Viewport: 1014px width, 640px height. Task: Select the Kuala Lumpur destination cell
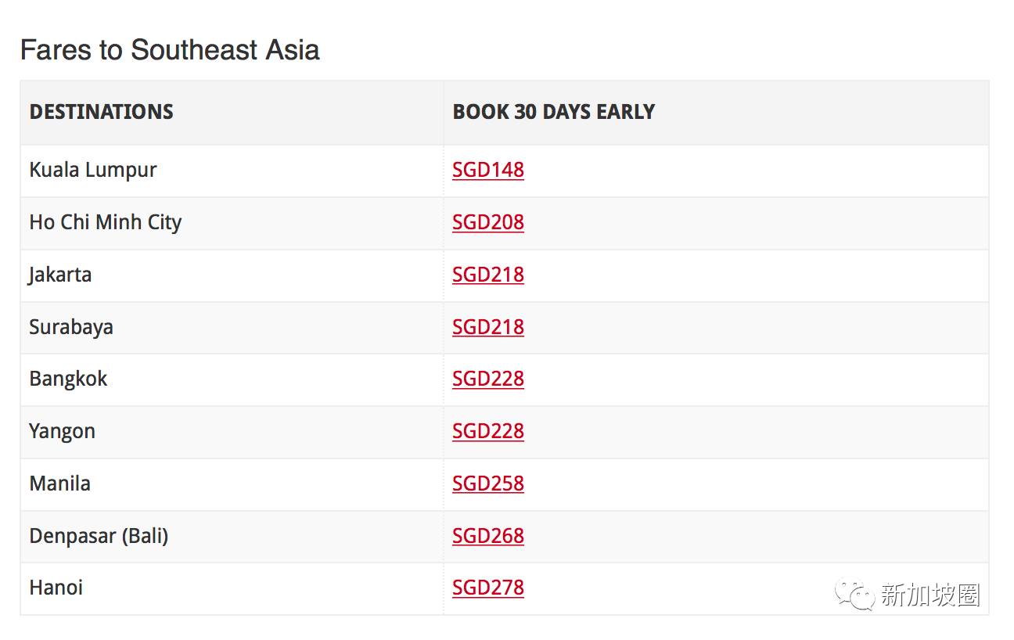tap(93, 170)
